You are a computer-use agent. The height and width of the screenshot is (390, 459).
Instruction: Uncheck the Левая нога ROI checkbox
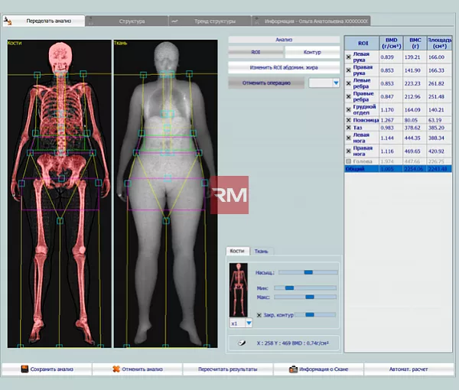click(348, 138)
